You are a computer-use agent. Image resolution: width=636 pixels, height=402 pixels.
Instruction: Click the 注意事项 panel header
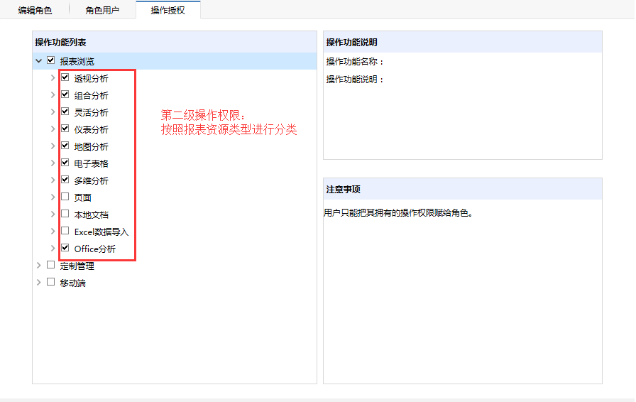click(x=462, y=189)
